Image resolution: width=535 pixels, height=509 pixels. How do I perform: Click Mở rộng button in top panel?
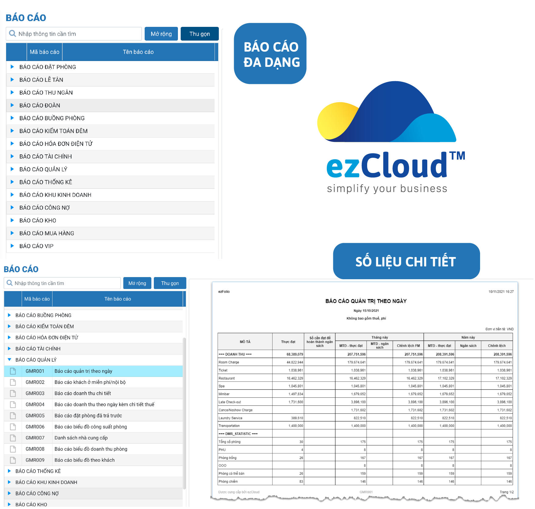pos(161,34)
